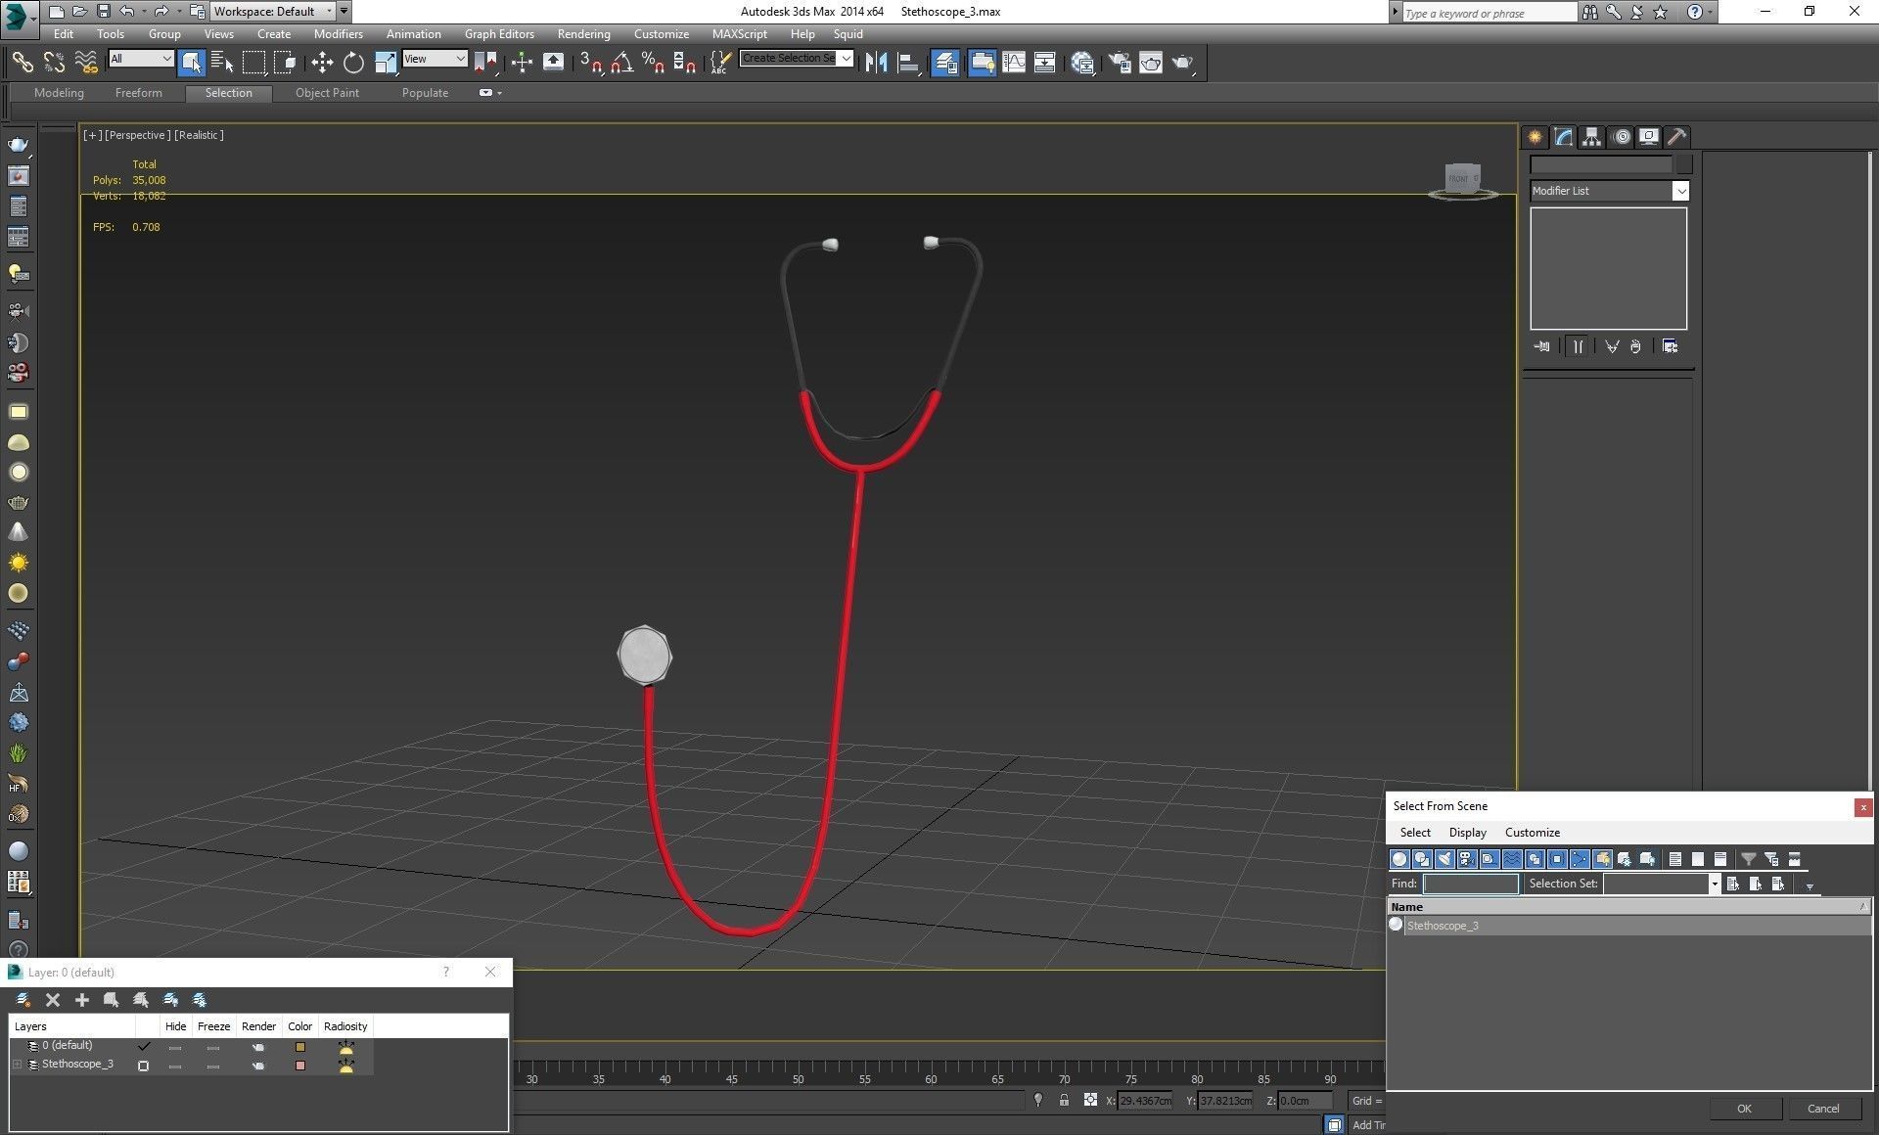Switch to the Object Paint ribbon tab
The height and width of the screenshot is (1135, 1879).
coord(327,93)
